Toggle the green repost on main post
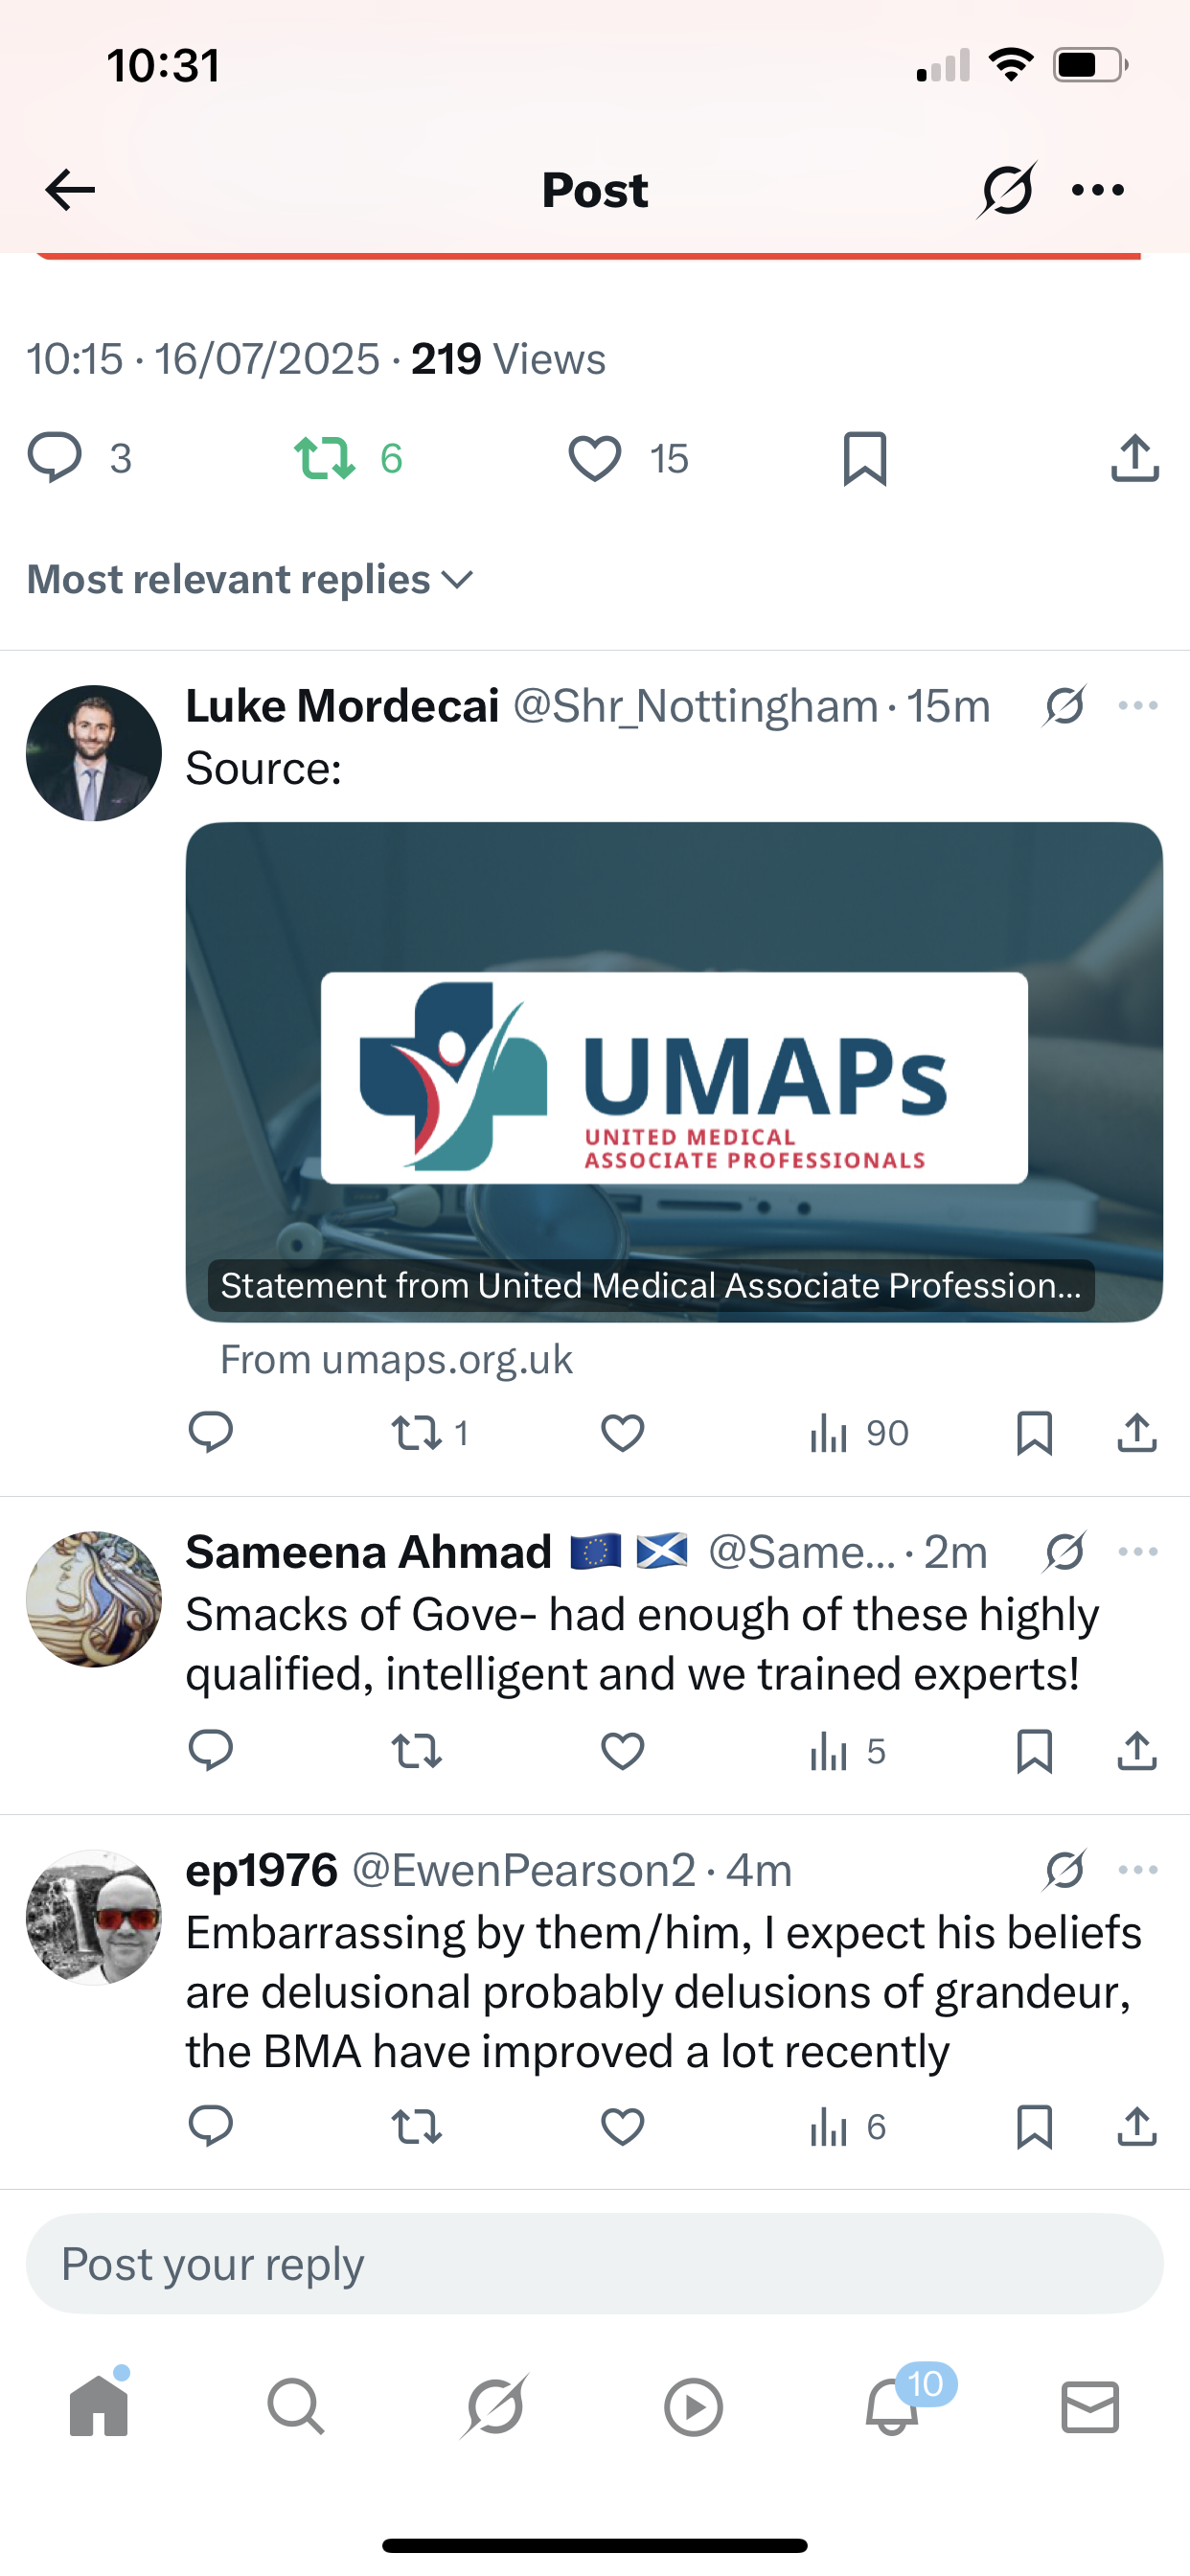Viewport: 1190px width, 2576px height. [x=325, y=459]
